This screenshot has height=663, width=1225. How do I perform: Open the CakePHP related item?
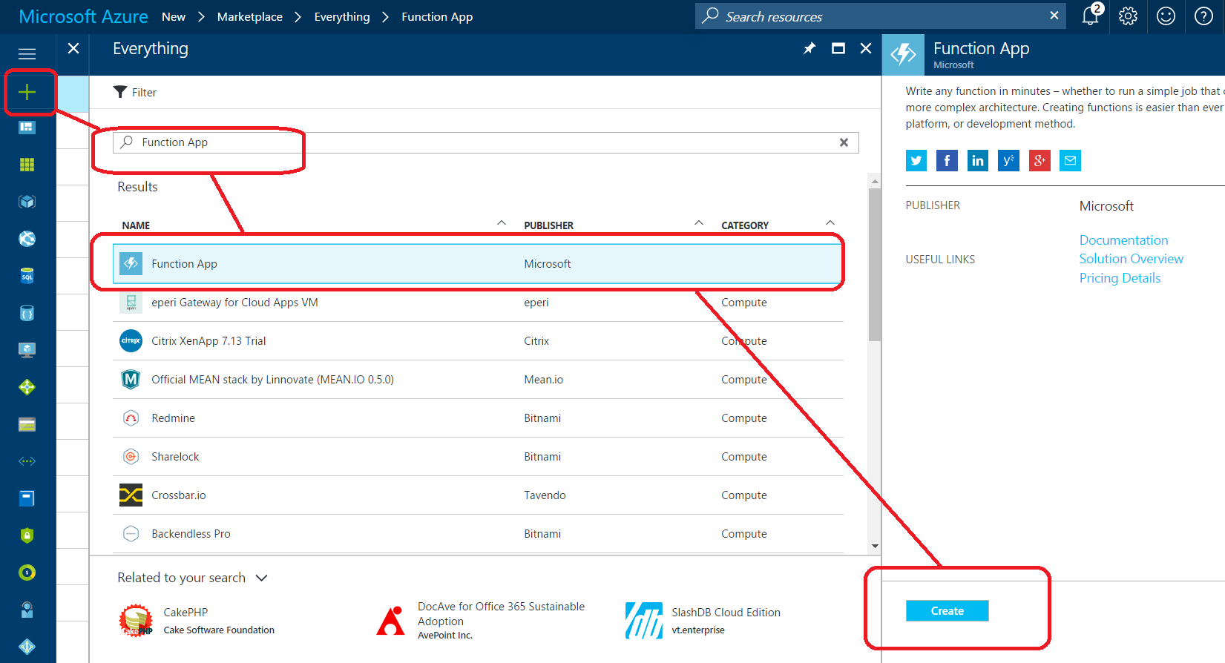click(197, 621)
